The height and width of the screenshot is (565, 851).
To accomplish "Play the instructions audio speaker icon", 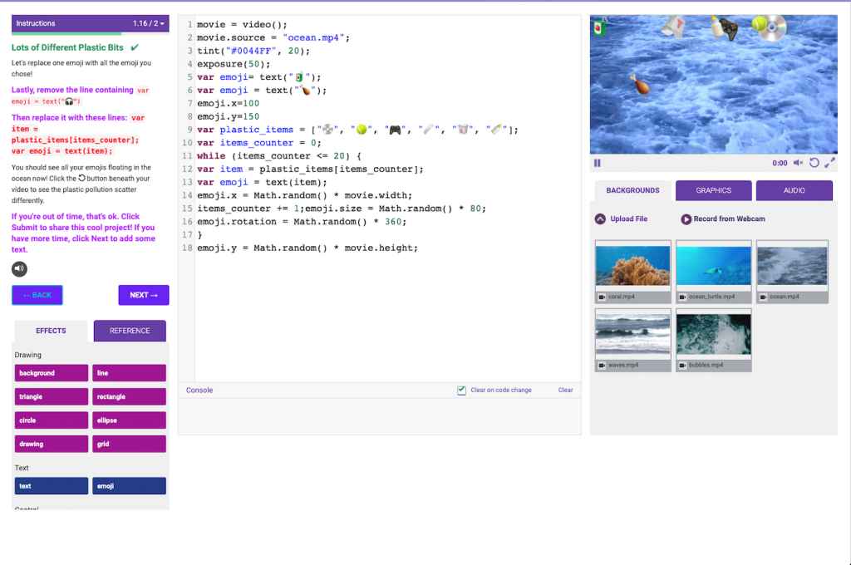I will (20, 268).
